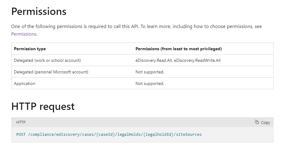This screenshot has height=151, width=283.
Task: Click the Permissions heading
Action: coord(39,11)
